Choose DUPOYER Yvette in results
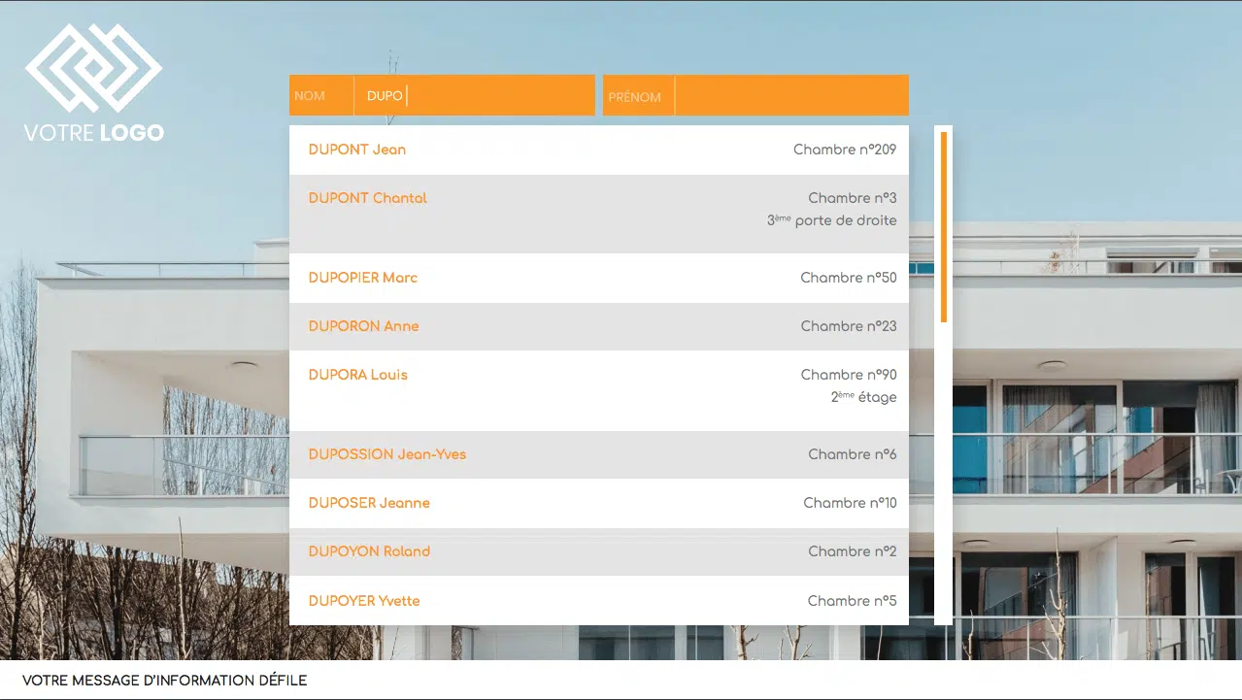This screenshot has width=1242, height=700. point(364,601)
